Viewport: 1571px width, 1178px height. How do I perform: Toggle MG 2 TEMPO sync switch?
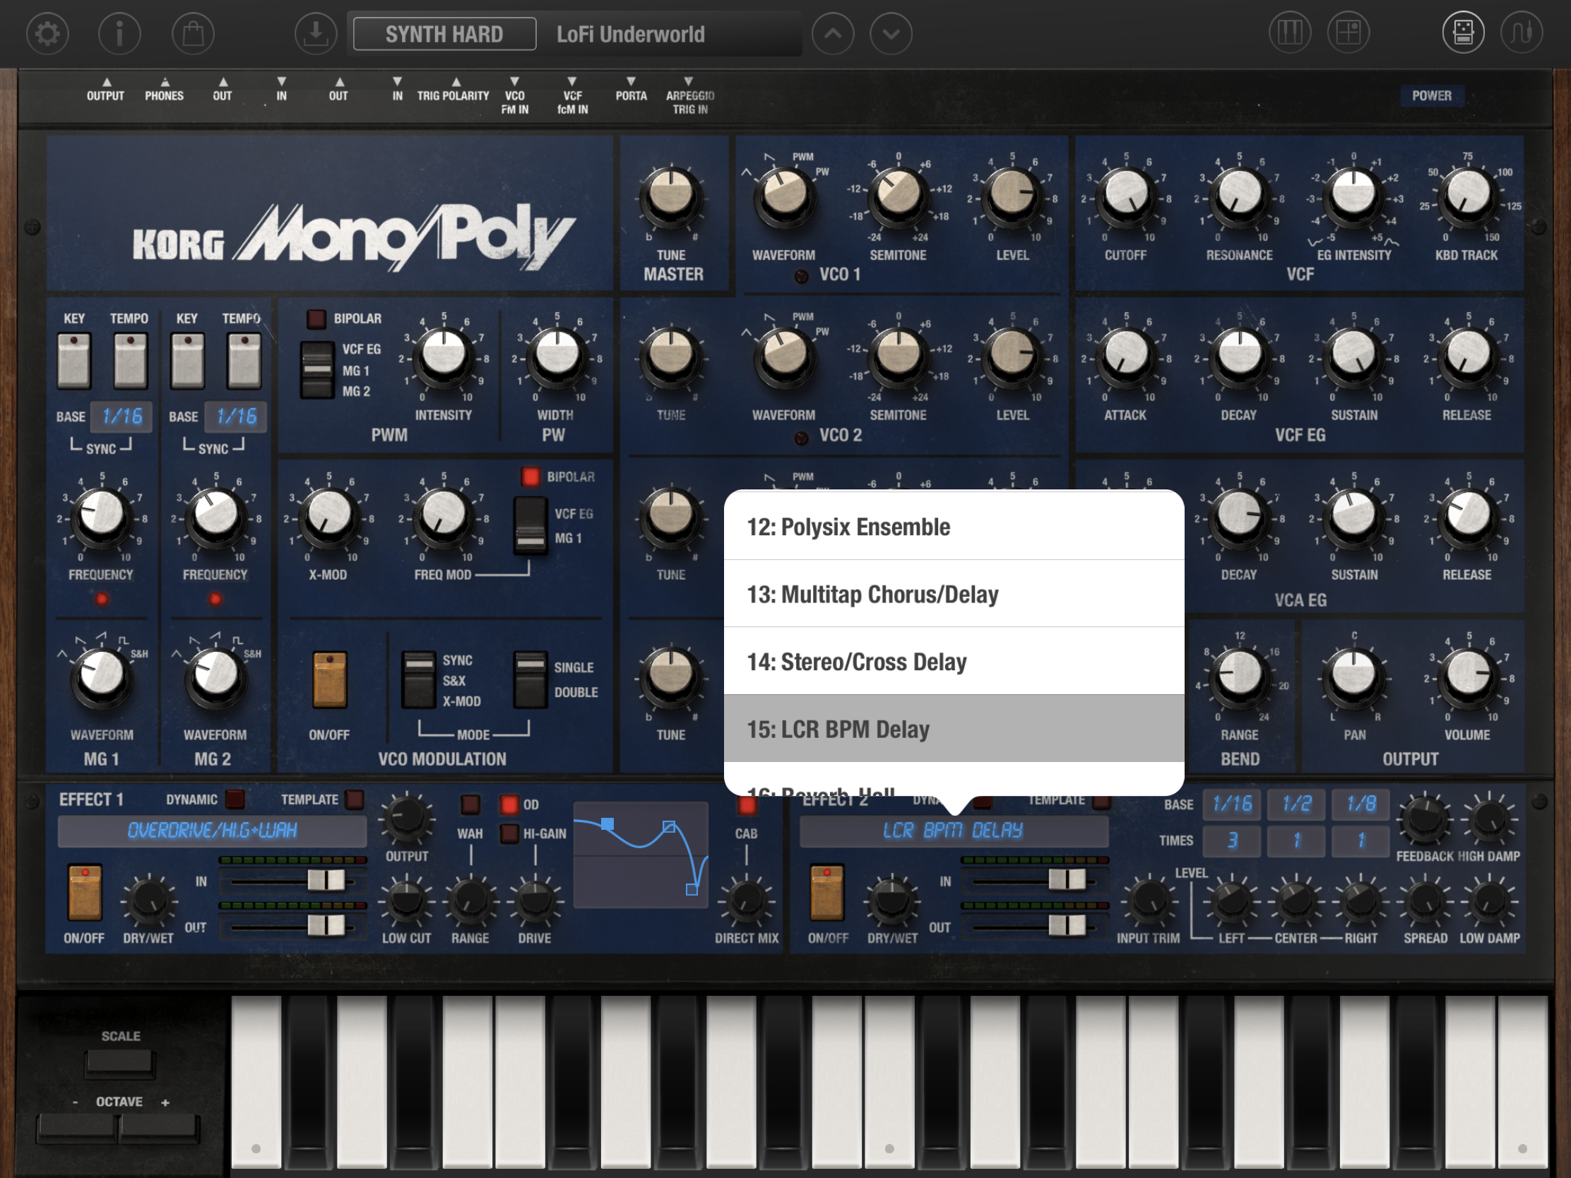tap(244, 361)
